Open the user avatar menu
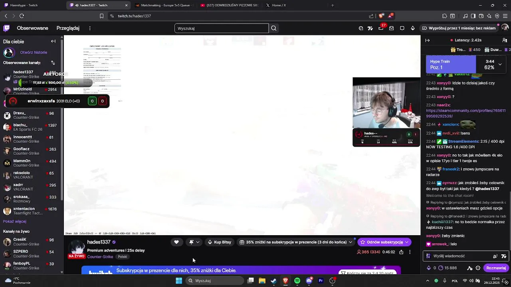 point(505,28)
